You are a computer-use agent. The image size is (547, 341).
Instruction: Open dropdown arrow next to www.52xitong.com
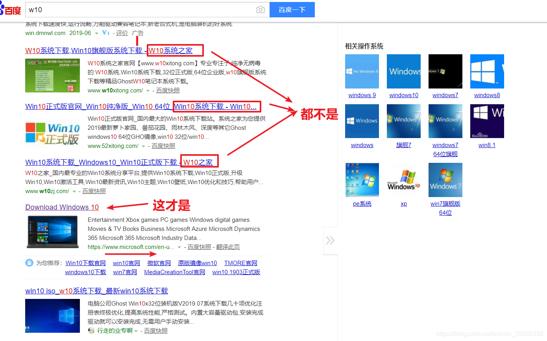tap(144, 146)
